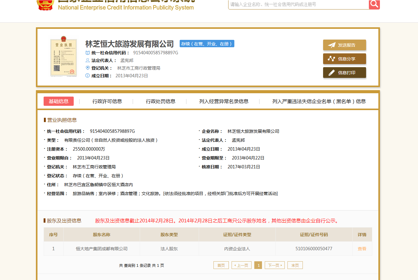Viewport: 418px width, 280px height.
Task: Click the unified credit code icon in header
Action: point(88,53)
